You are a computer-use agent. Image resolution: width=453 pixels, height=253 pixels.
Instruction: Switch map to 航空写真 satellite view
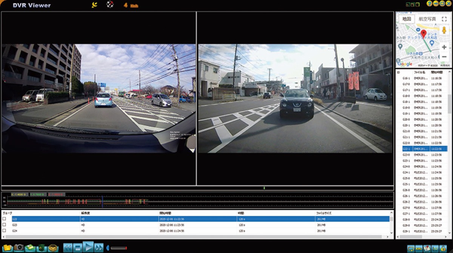point(427,19)
